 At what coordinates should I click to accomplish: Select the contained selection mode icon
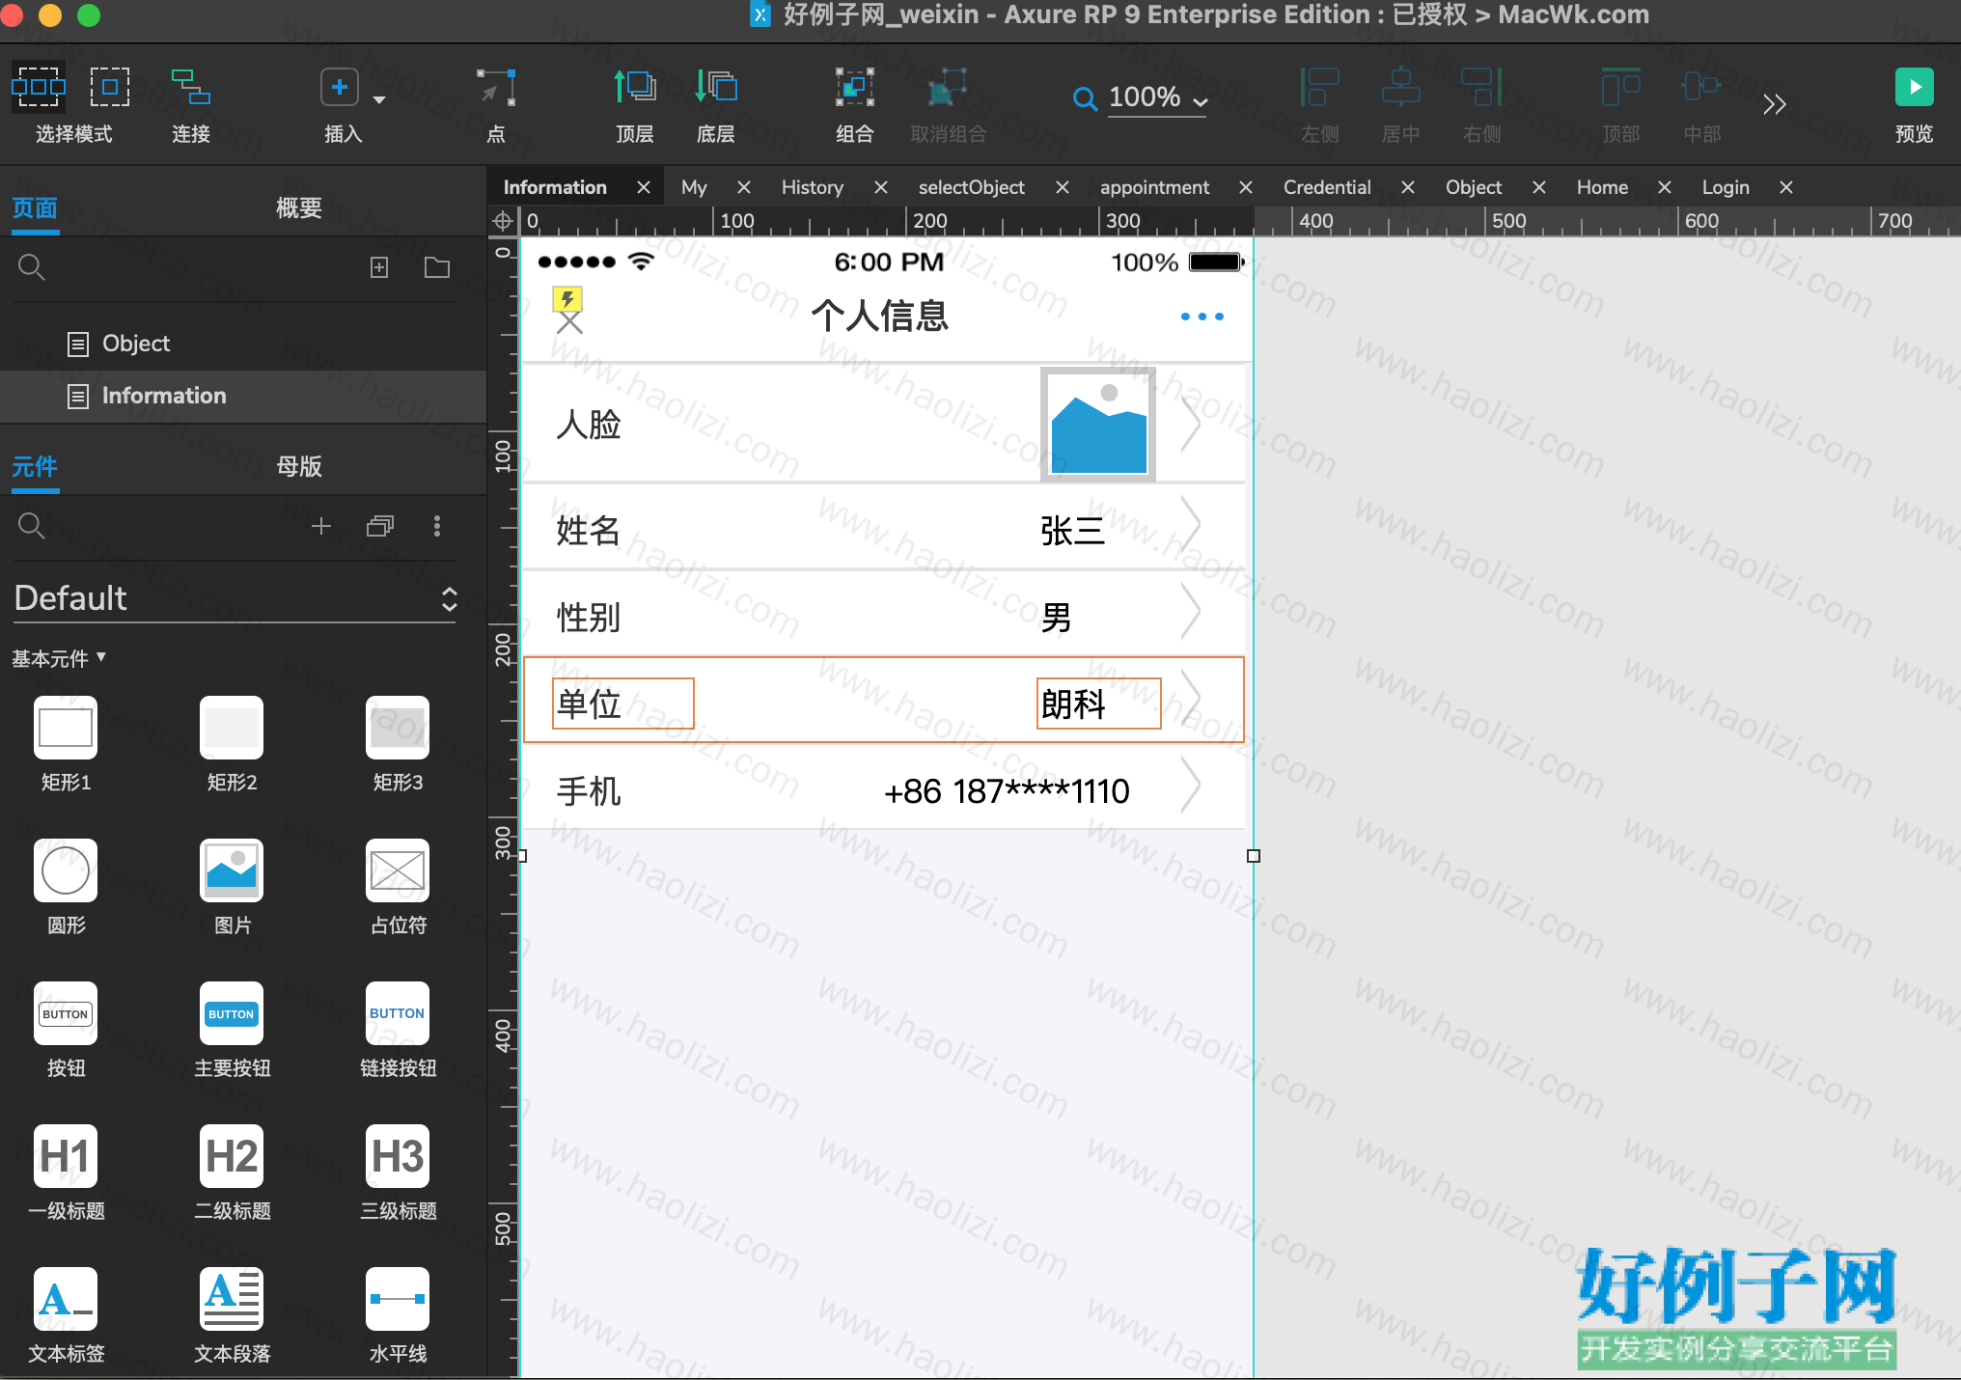[x=110, y=87]
